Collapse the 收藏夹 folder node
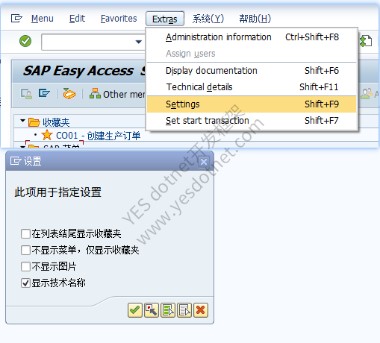This screenshot has width=380, height=343. pyautogui.click(x=22, y=121)
